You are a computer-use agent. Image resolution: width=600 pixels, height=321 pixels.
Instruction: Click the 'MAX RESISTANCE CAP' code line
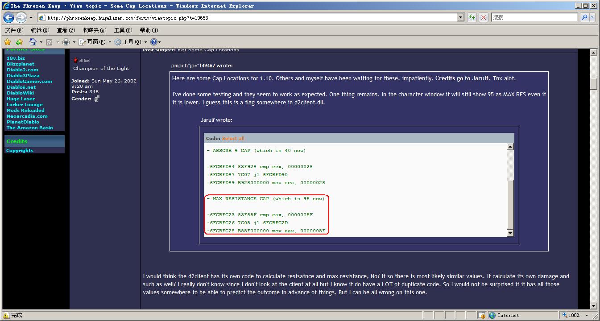(266, 199)
